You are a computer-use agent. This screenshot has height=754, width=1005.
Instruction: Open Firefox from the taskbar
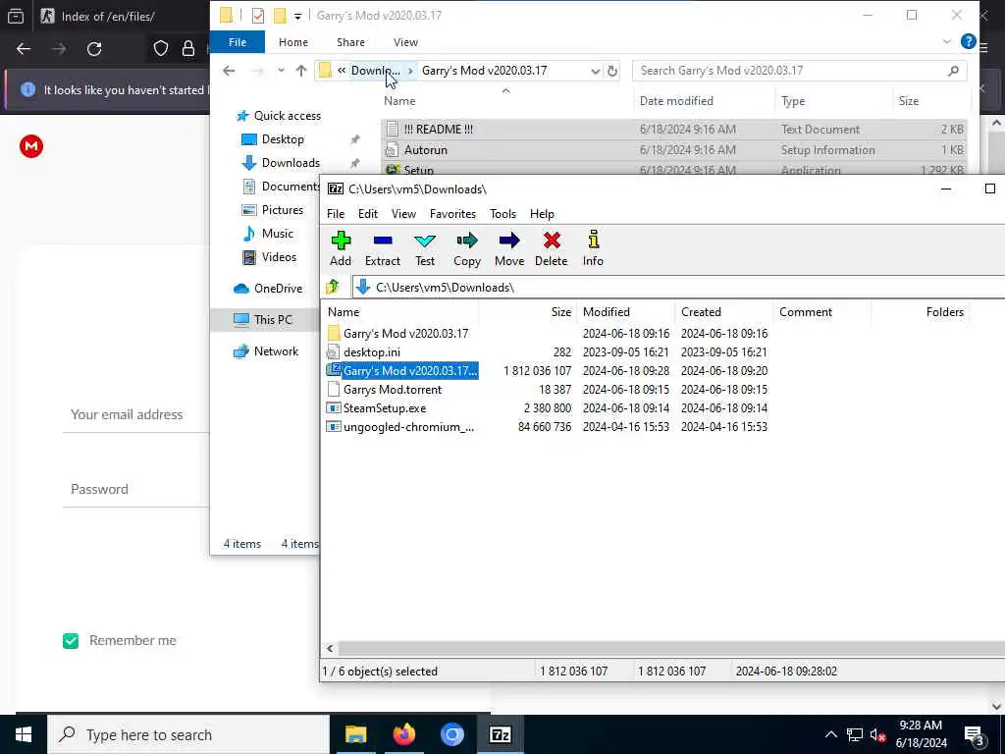point(403,734)
